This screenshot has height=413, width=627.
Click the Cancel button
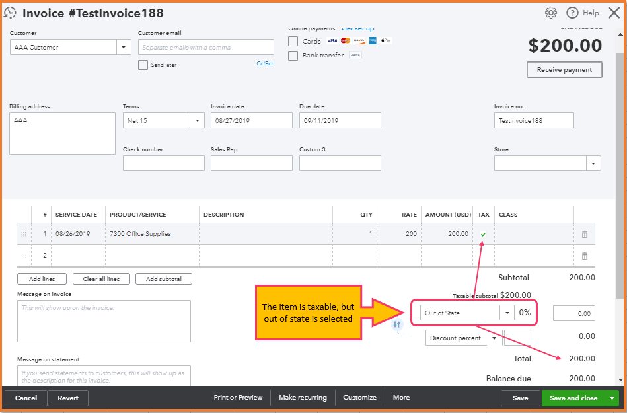26,398
